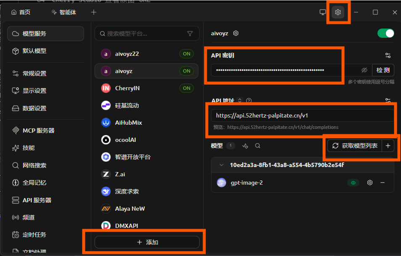Open MCP 服务器 settings section
The width and height of the screenshot is (401, 256).
[x=45, y=131]
